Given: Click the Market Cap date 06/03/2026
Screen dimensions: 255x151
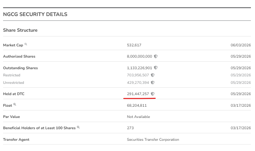Looking at the screenshot, I should click(241, 45).
